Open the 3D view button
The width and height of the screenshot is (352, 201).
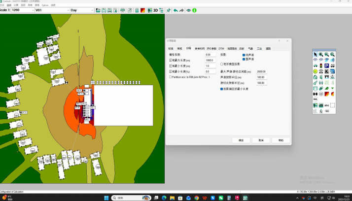(x=155, y=10)
